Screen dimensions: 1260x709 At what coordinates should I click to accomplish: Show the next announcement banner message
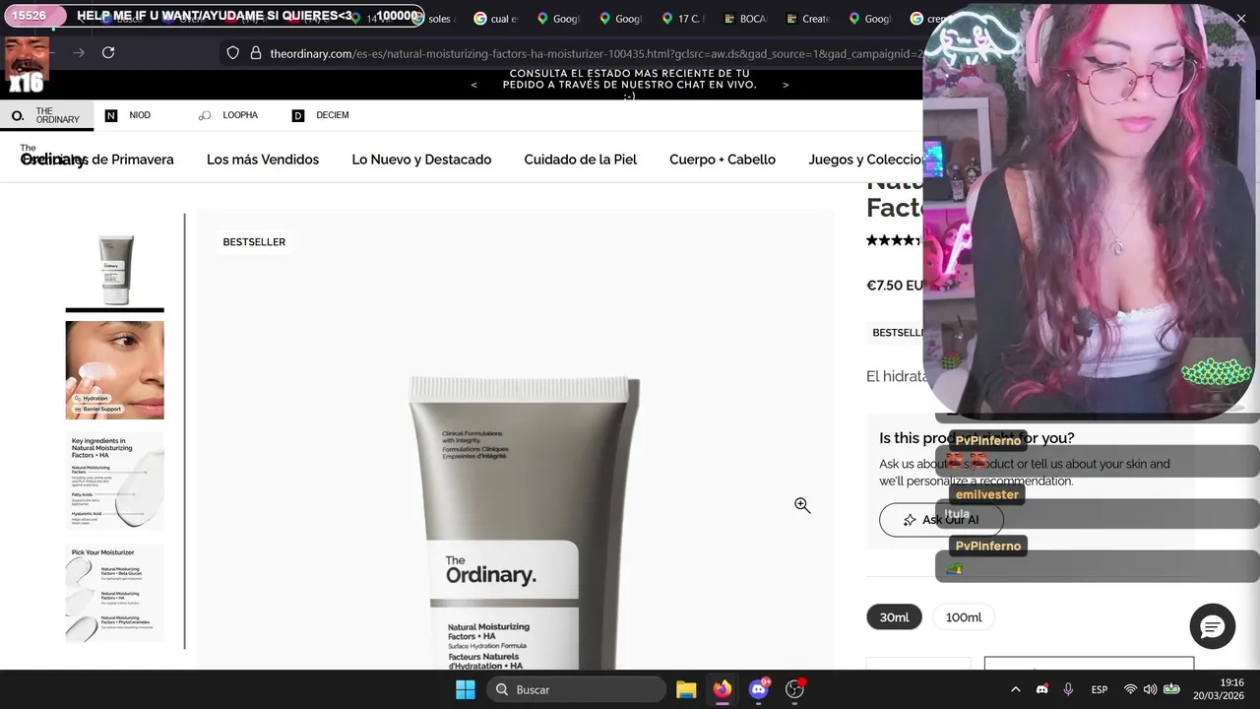[x=785, y=85]
